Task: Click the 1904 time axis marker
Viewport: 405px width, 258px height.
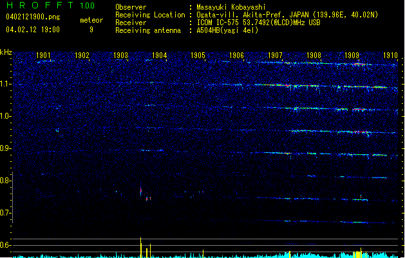Action: tap(160, 55)
